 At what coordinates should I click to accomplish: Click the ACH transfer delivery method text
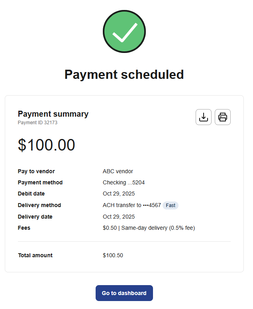click(x=131, y=205)
